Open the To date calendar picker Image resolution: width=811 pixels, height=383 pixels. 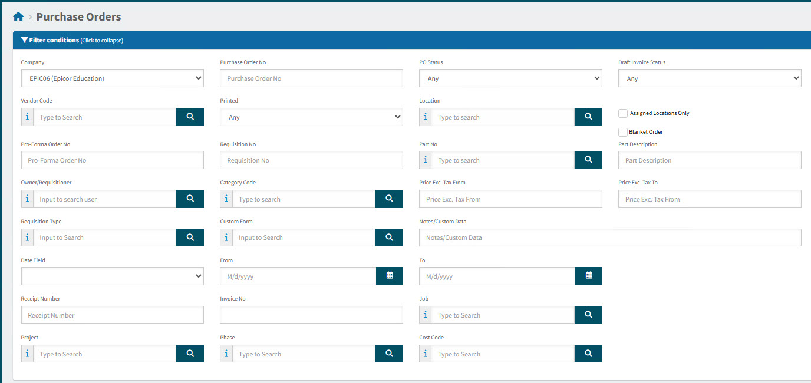point(588,276)
